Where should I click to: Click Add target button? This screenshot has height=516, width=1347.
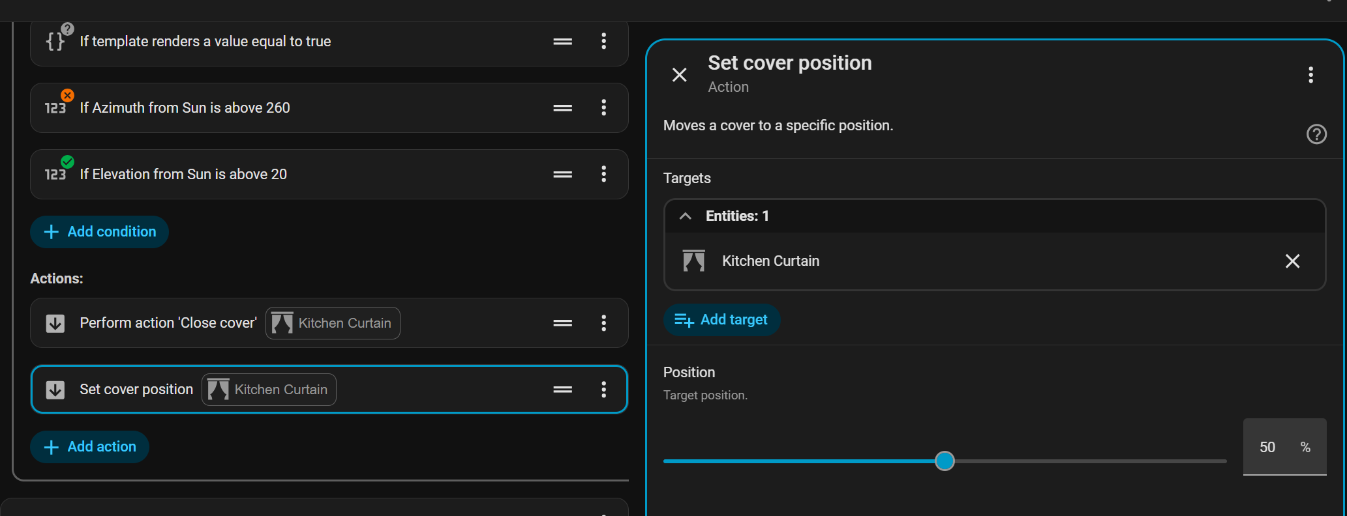click(721, 320)
